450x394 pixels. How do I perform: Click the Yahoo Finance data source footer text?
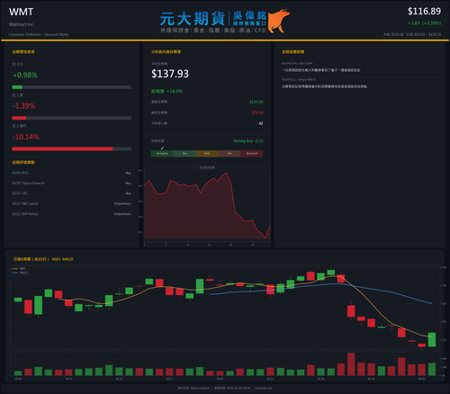point(193,388)
